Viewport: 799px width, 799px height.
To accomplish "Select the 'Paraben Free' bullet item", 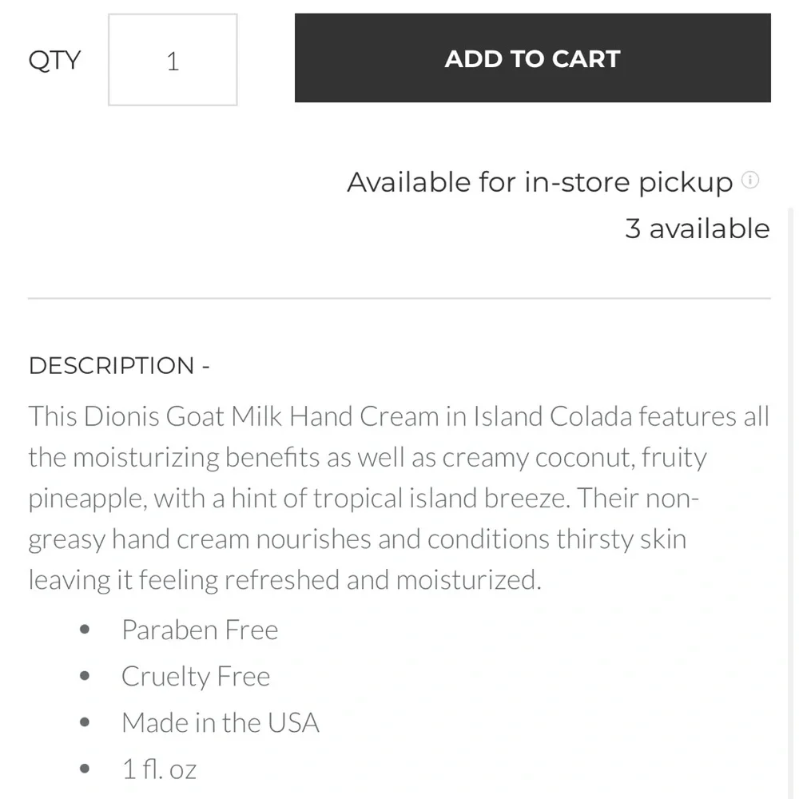I will (x=199, y=630).
